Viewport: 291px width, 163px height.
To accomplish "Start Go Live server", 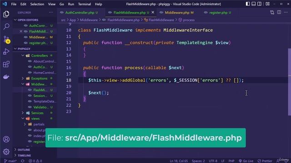I will point(246,161).
